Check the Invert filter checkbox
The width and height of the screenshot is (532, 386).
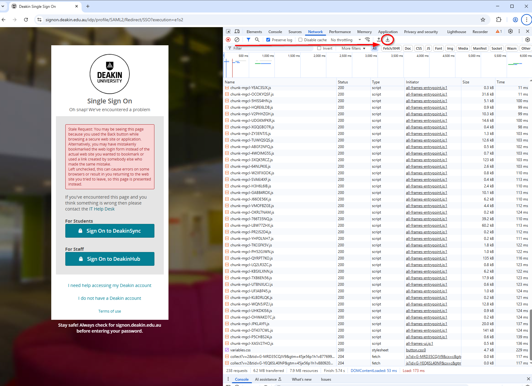tap(319, 48)
